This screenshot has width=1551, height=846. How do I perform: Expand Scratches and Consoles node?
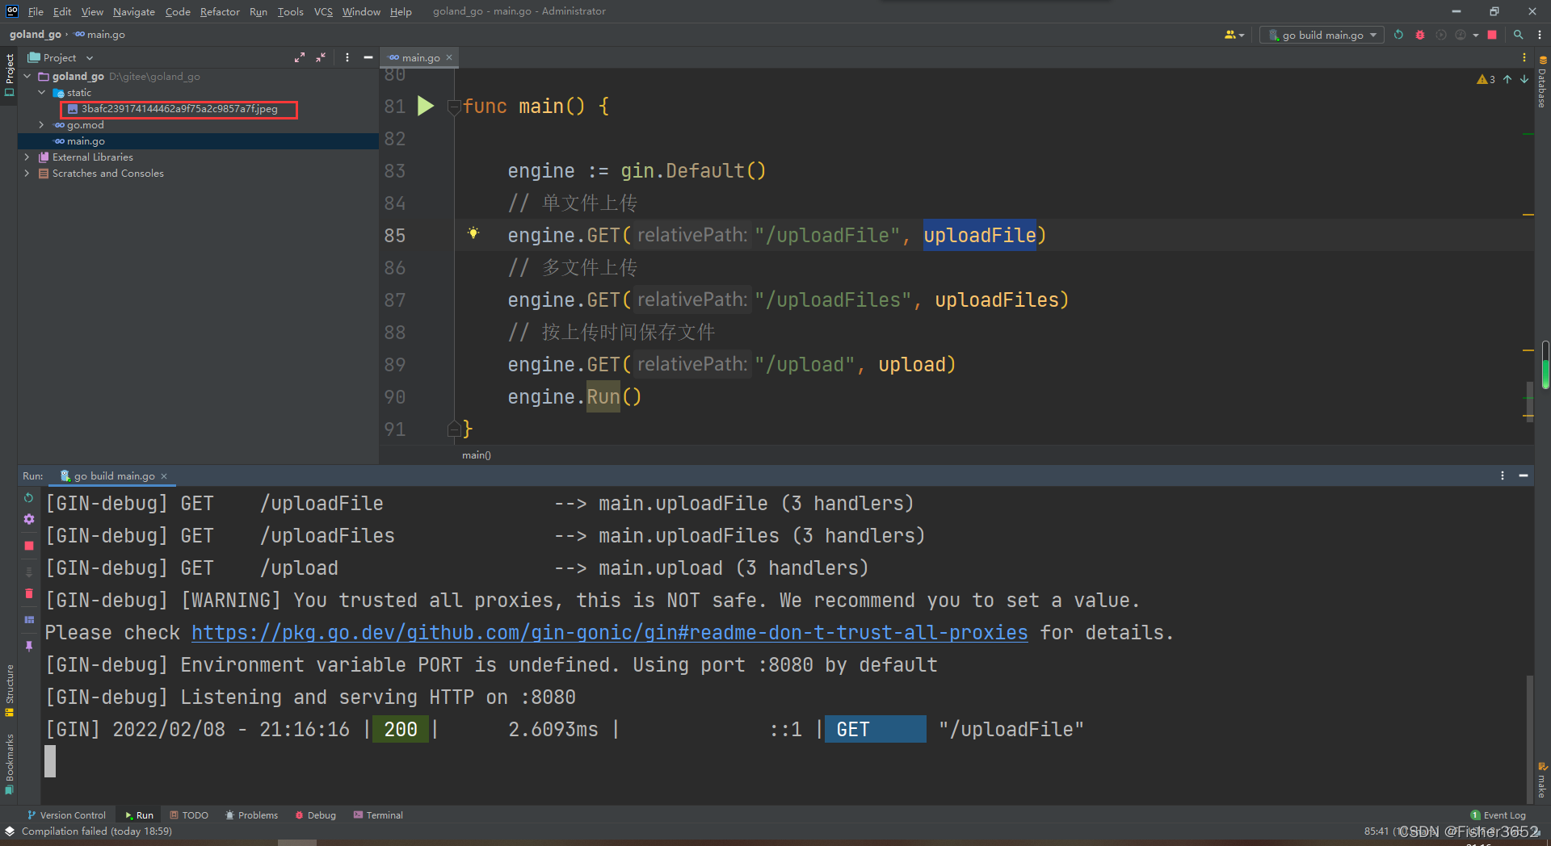pyautogui.click(x=27, y=173)
